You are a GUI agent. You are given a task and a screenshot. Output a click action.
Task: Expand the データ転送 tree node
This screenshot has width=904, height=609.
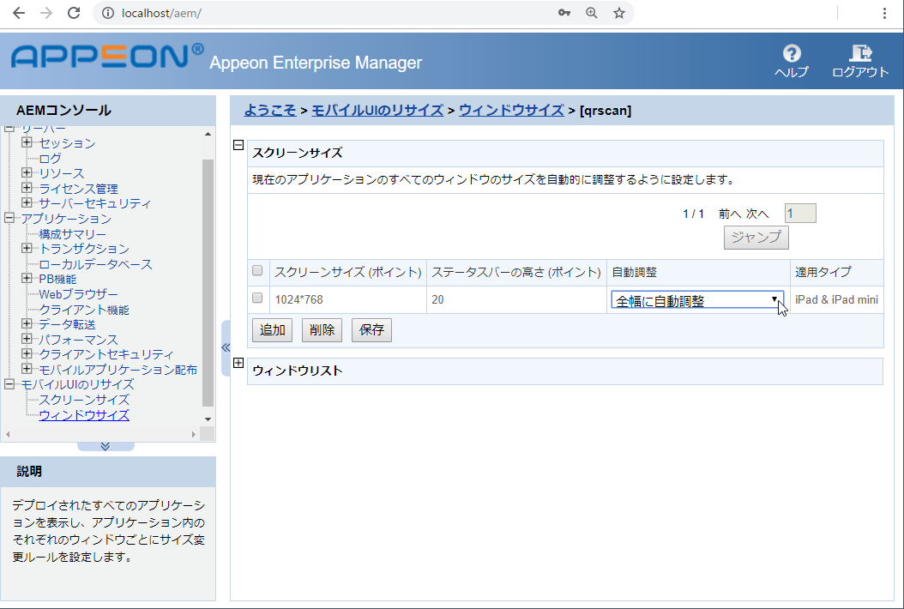click(26, 323)
